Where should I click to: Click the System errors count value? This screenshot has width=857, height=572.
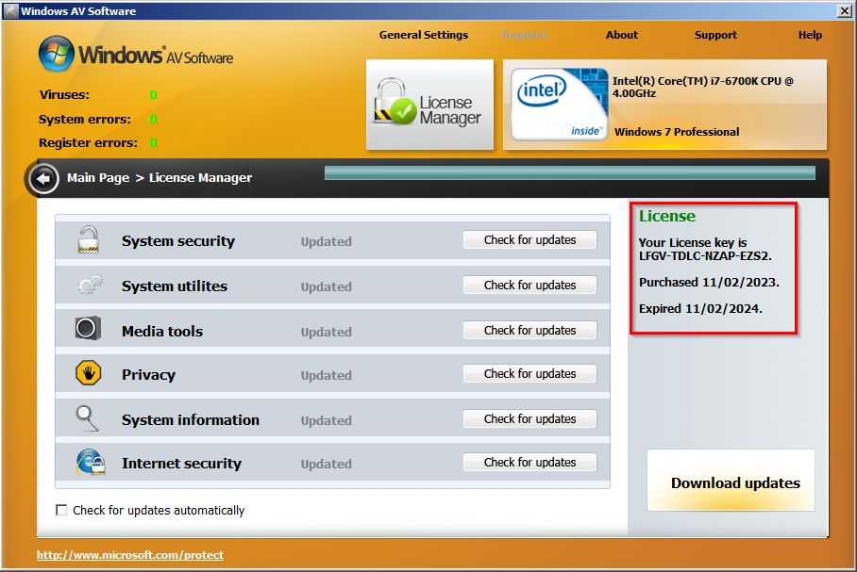click(153, 120)
